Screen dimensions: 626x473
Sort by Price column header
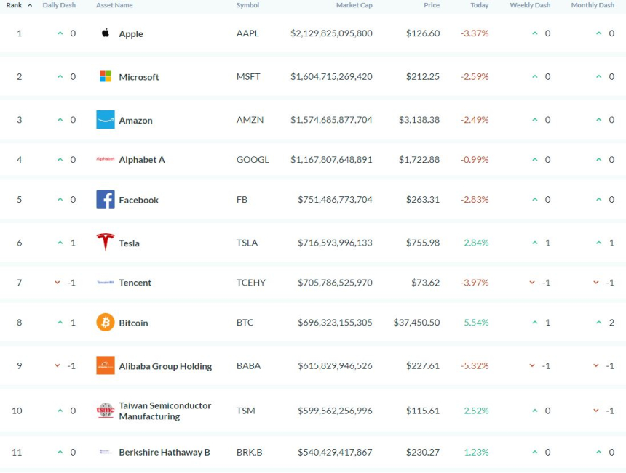432,5
